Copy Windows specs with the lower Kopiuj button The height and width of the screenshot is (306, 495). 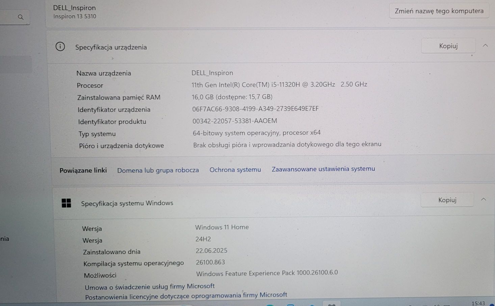(x=447, y=200)
